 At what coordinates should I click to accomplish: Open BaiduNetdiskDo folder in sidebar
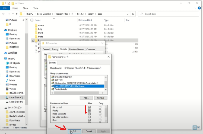pyautogui.click(x=17, y=116)
